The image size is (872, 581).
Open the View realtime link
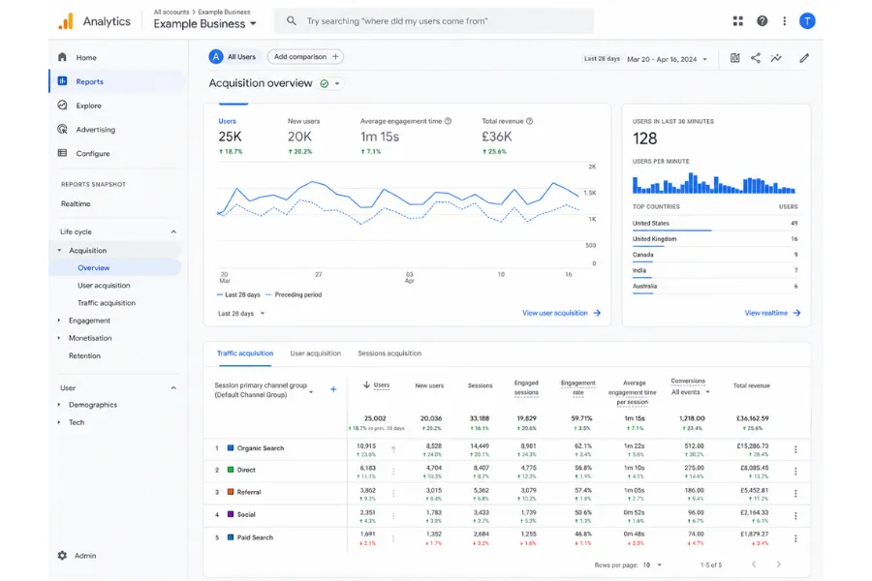[772, 313]
